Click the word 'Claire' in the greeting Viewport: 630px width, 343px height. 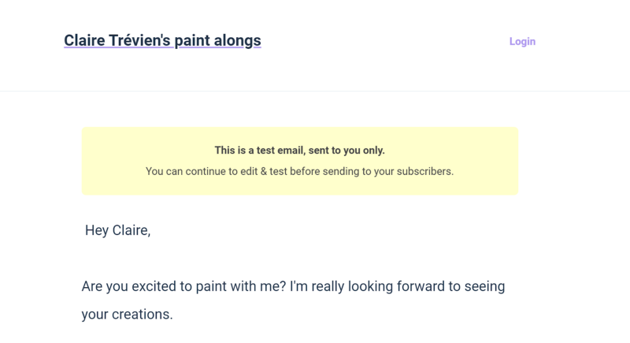[130, 230]
